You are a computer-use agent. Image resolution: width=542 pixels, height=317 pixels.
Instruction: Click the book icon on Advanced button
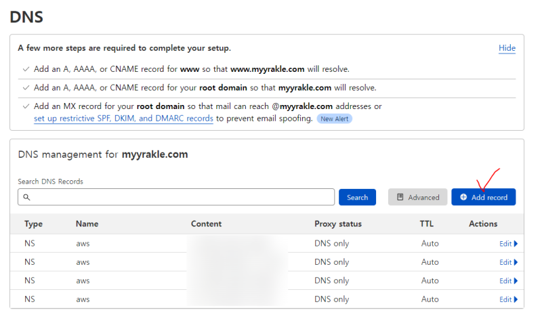[x=400, y=197]
